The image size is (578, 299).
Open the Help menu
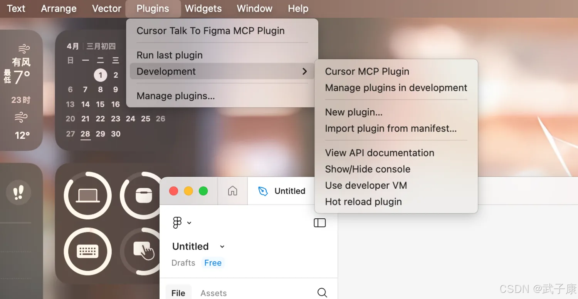pyautogui.click(x=298, y=8)
